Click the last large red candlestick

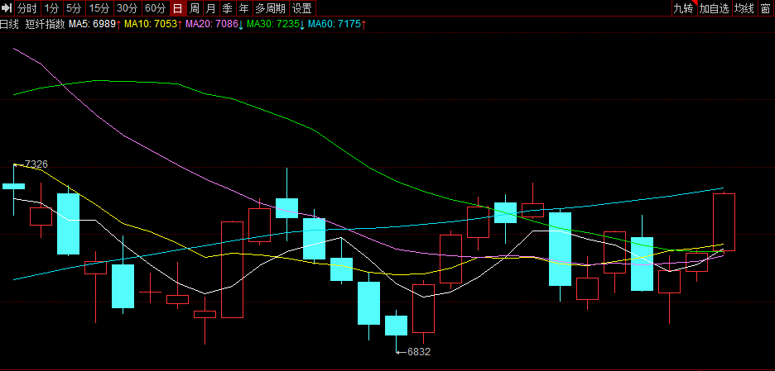(724, 222)
